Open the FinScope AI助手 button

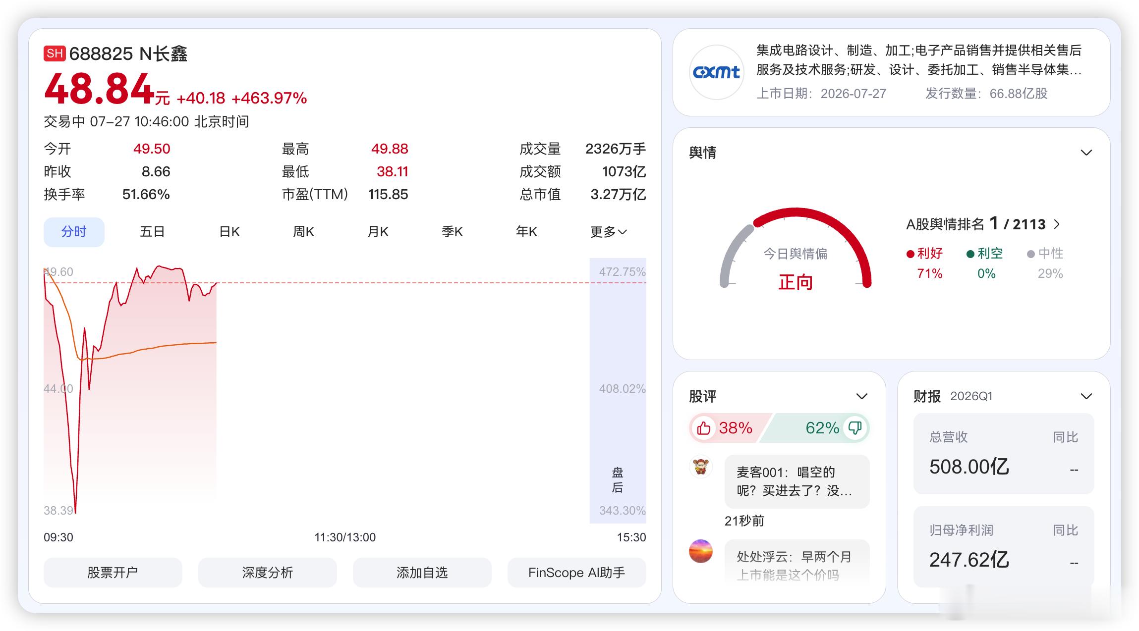click(x=577, y=573)
